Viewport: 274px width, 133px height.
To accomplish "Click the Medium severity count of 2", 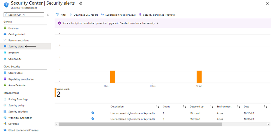I will click(x=58, y=94).
